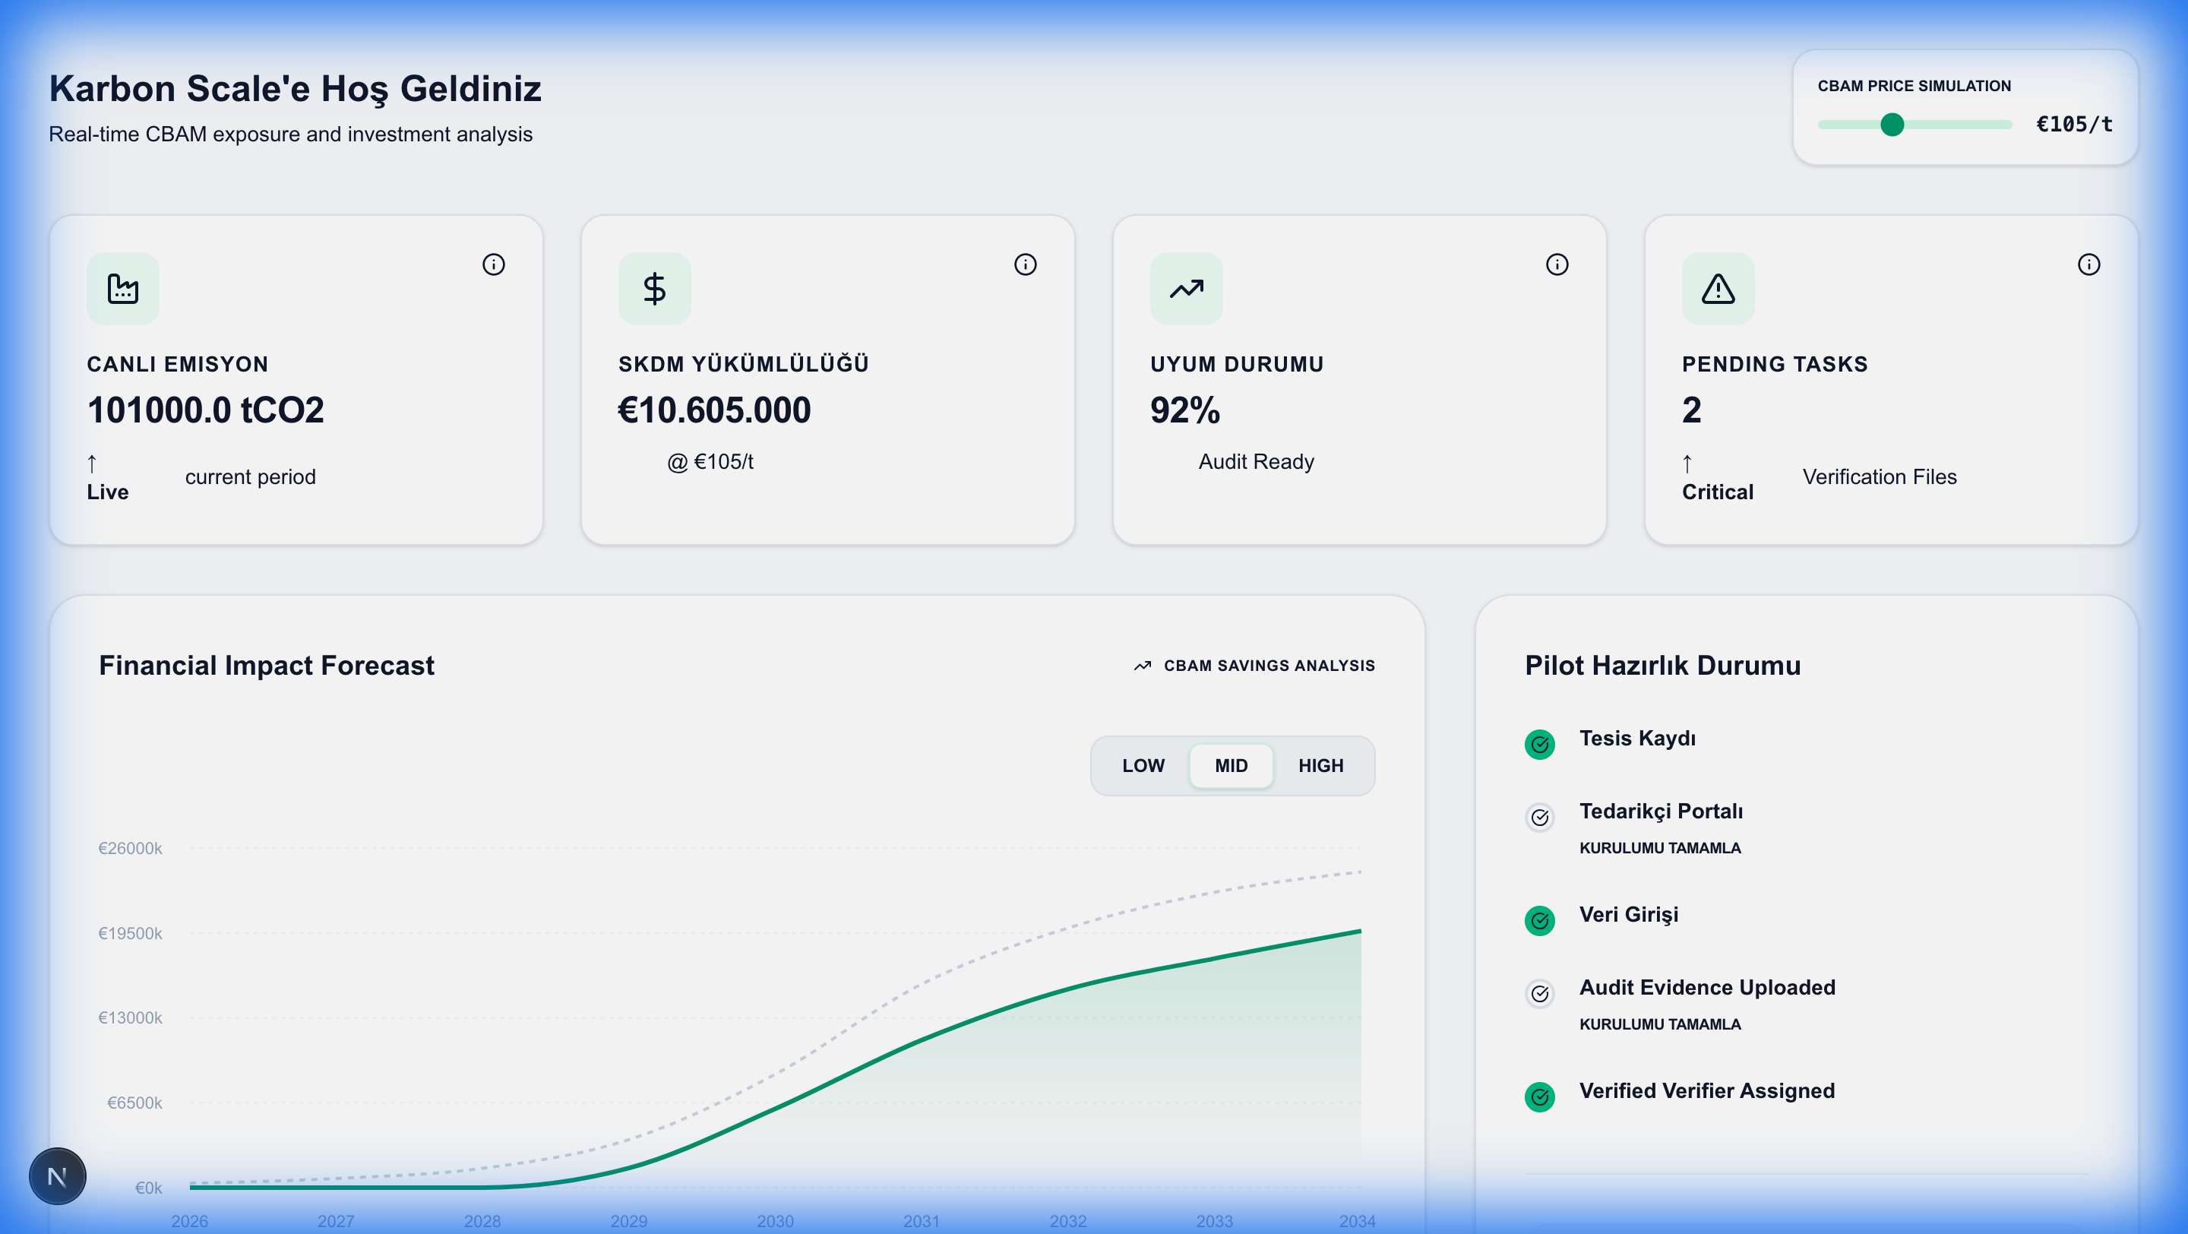Toggle Audit Evidence Uploaded check circle

click(1539, 993)
